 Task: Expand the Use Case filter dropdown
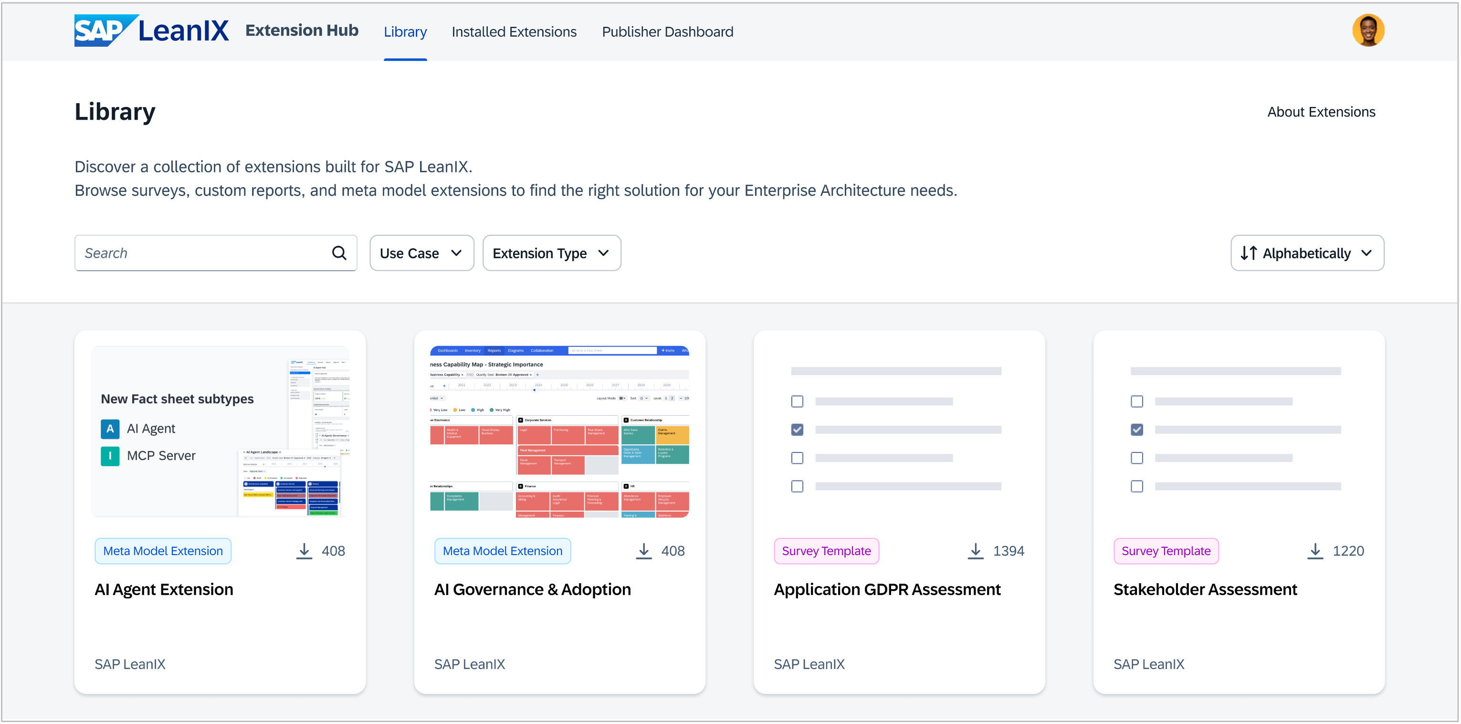click(x=421, y=253)
